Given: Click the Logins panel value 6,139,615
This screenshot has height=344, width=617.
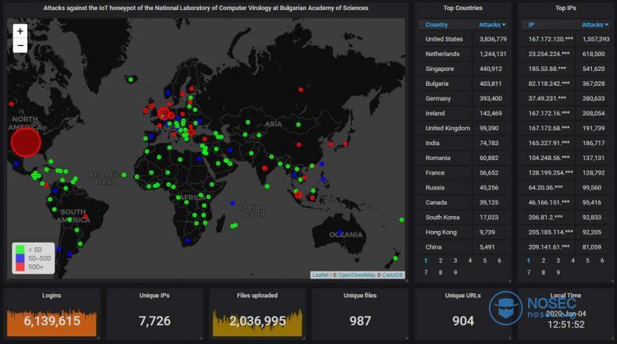Looking at the screenshot, I should [52, 321].
